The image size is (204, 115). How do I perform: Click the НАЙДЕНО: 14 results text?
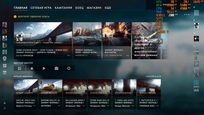(x=82, y=55)
